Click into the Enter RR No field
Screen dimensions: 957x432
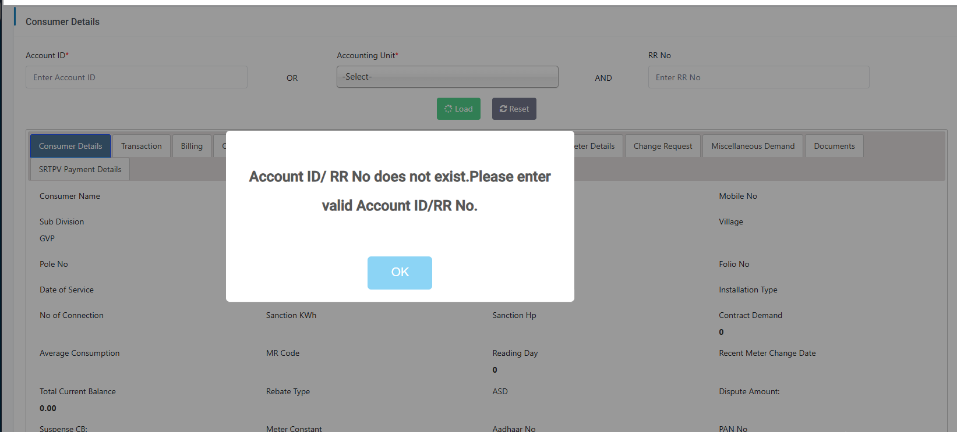point(758,77)
